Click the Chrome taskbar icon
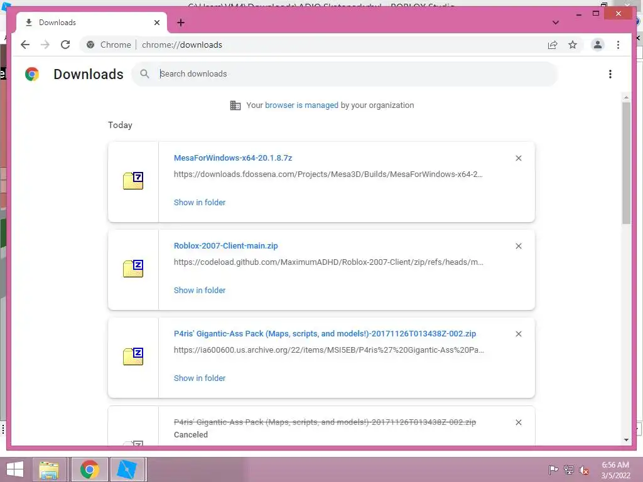This screenshot has height=482, width=643. pos(89,469)
